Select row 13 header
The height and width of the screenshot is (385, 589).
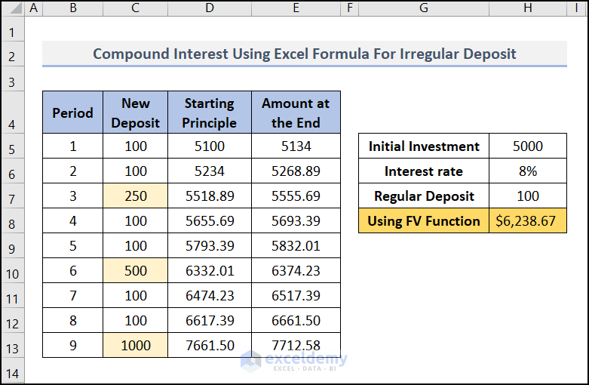12,346
